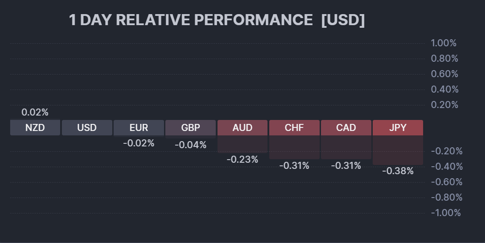
Task: Click the 0.20% axis label
Action: (444, 105)
